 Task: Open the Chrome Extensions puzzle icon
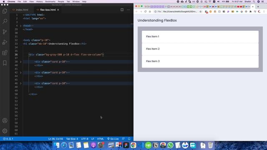pos(250,12)
